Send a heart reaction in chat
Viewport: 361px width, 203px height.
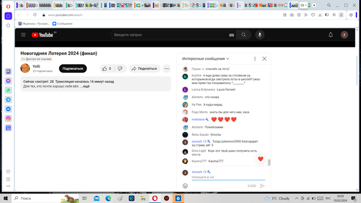(x=261, y=159)
